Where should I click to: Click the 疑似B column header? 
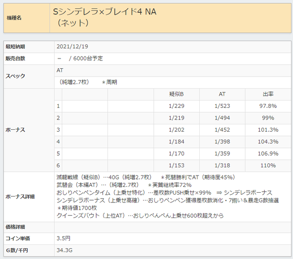[176, 94]
